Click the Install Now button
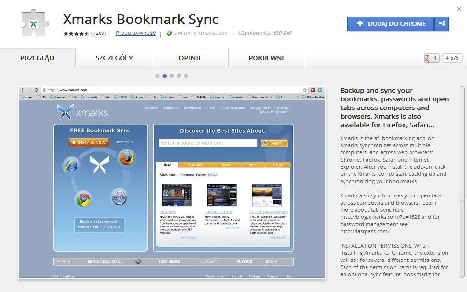The width and height of the screenshot is (467, 292). (x=89, y=142)
